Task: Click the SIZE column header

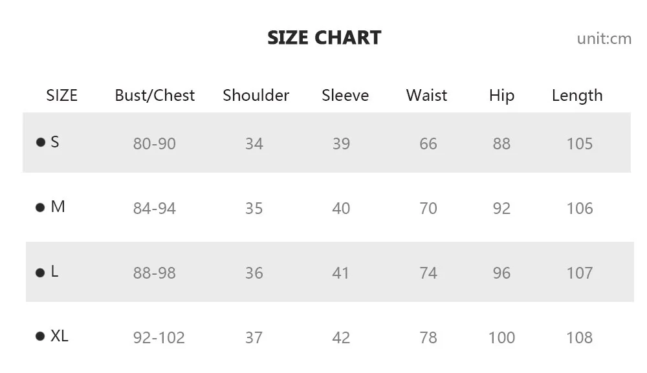Action: 62,96
